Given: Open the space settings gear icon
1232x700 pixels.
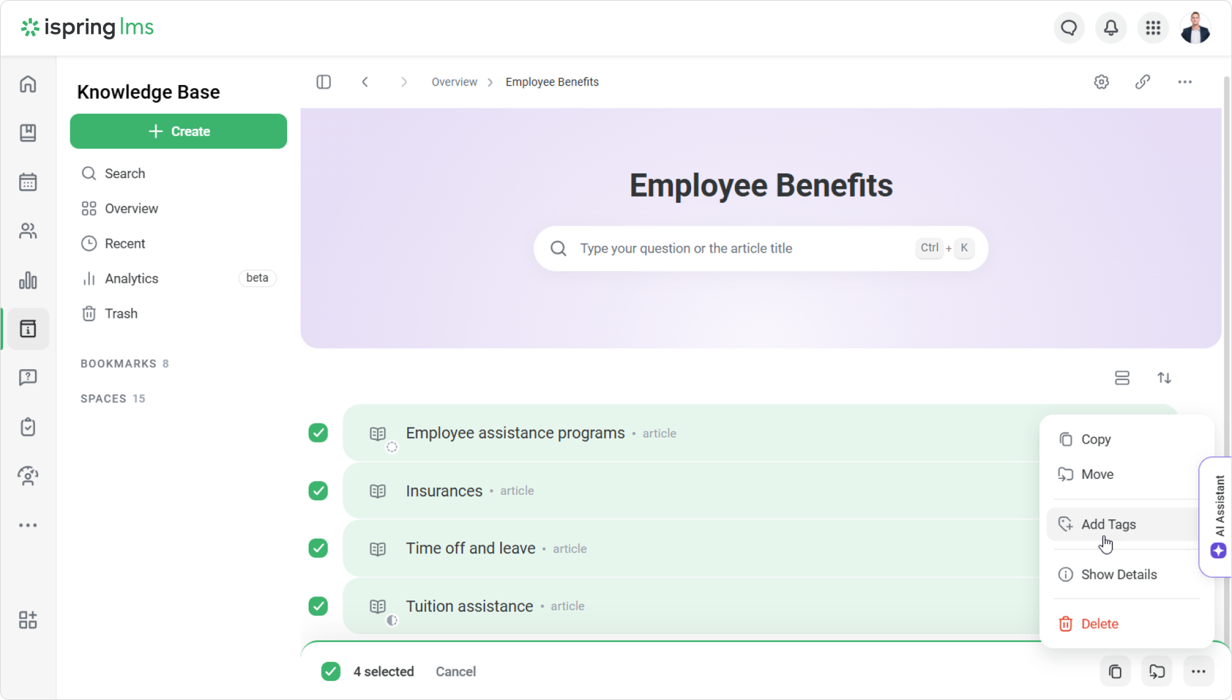Looking at the screenshot, I should pos(1101,82).
